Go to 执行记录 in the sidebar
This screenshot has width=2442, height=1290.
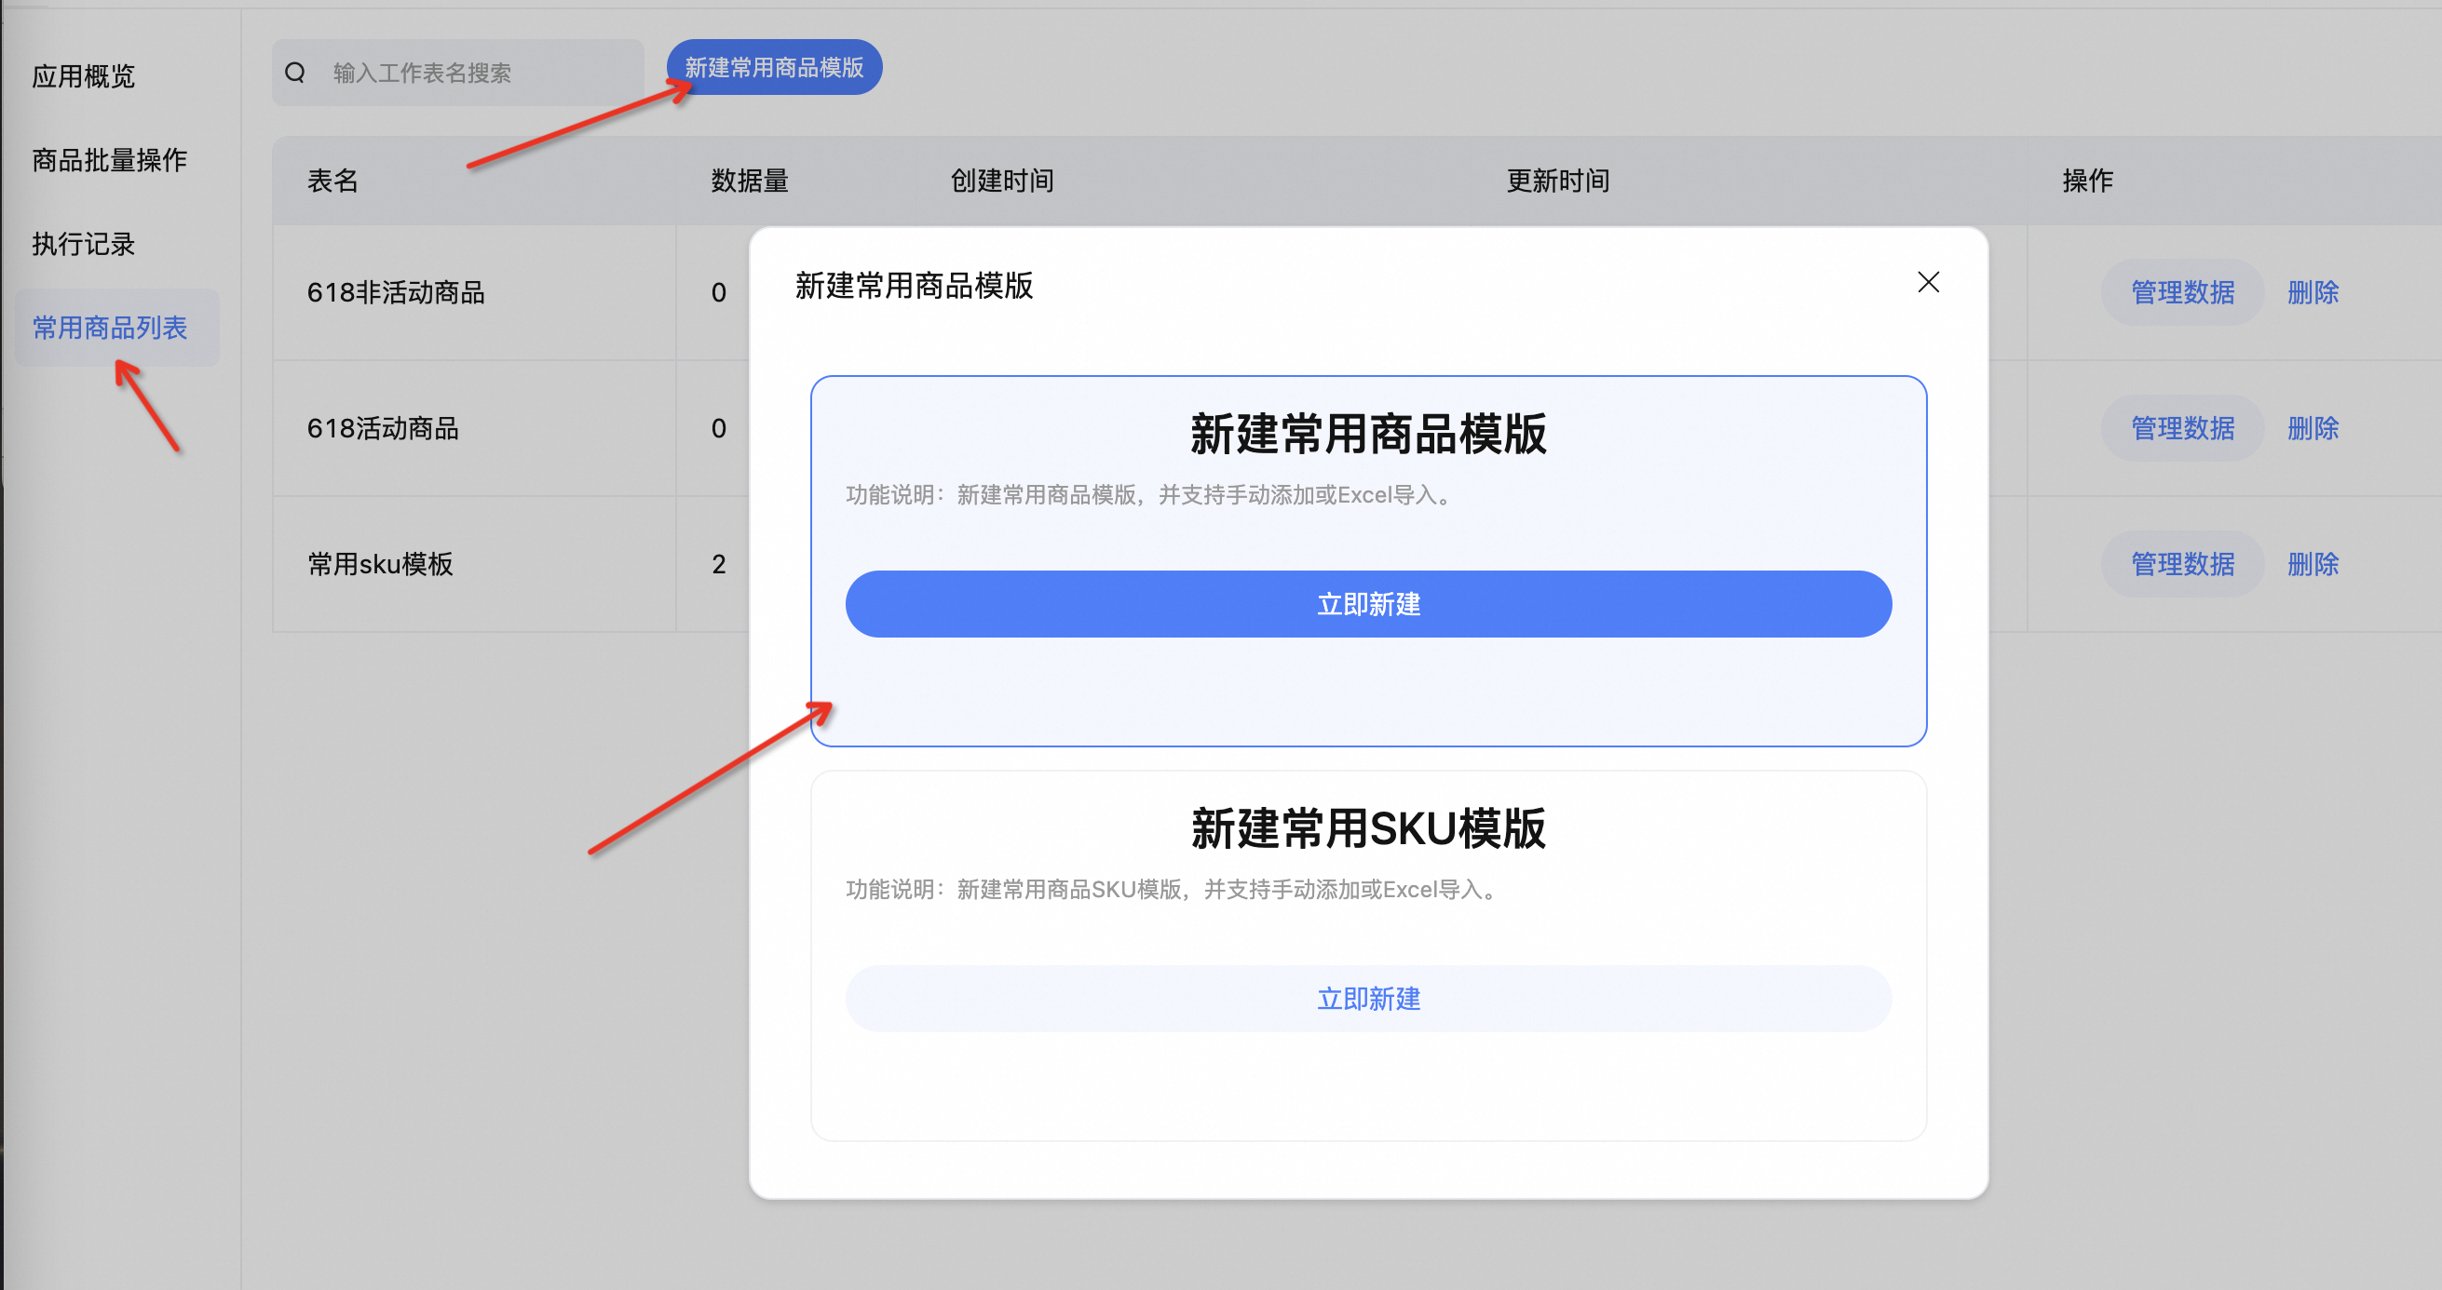click(84, 245)
